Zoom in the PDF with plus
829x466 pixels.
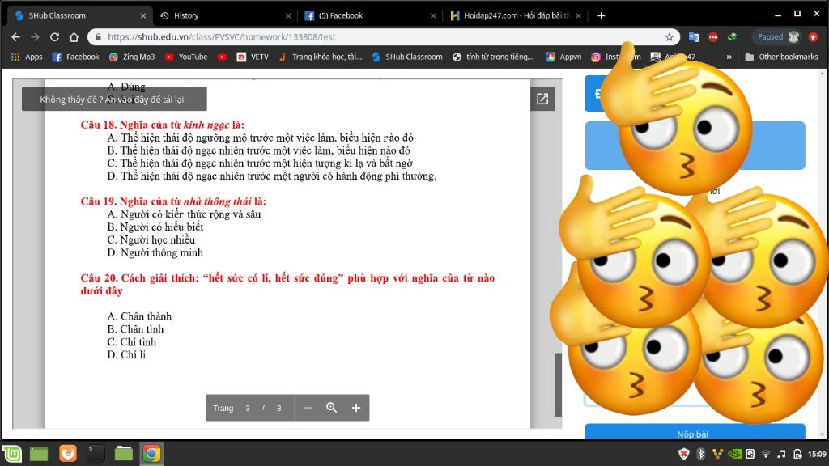[356, 408]
